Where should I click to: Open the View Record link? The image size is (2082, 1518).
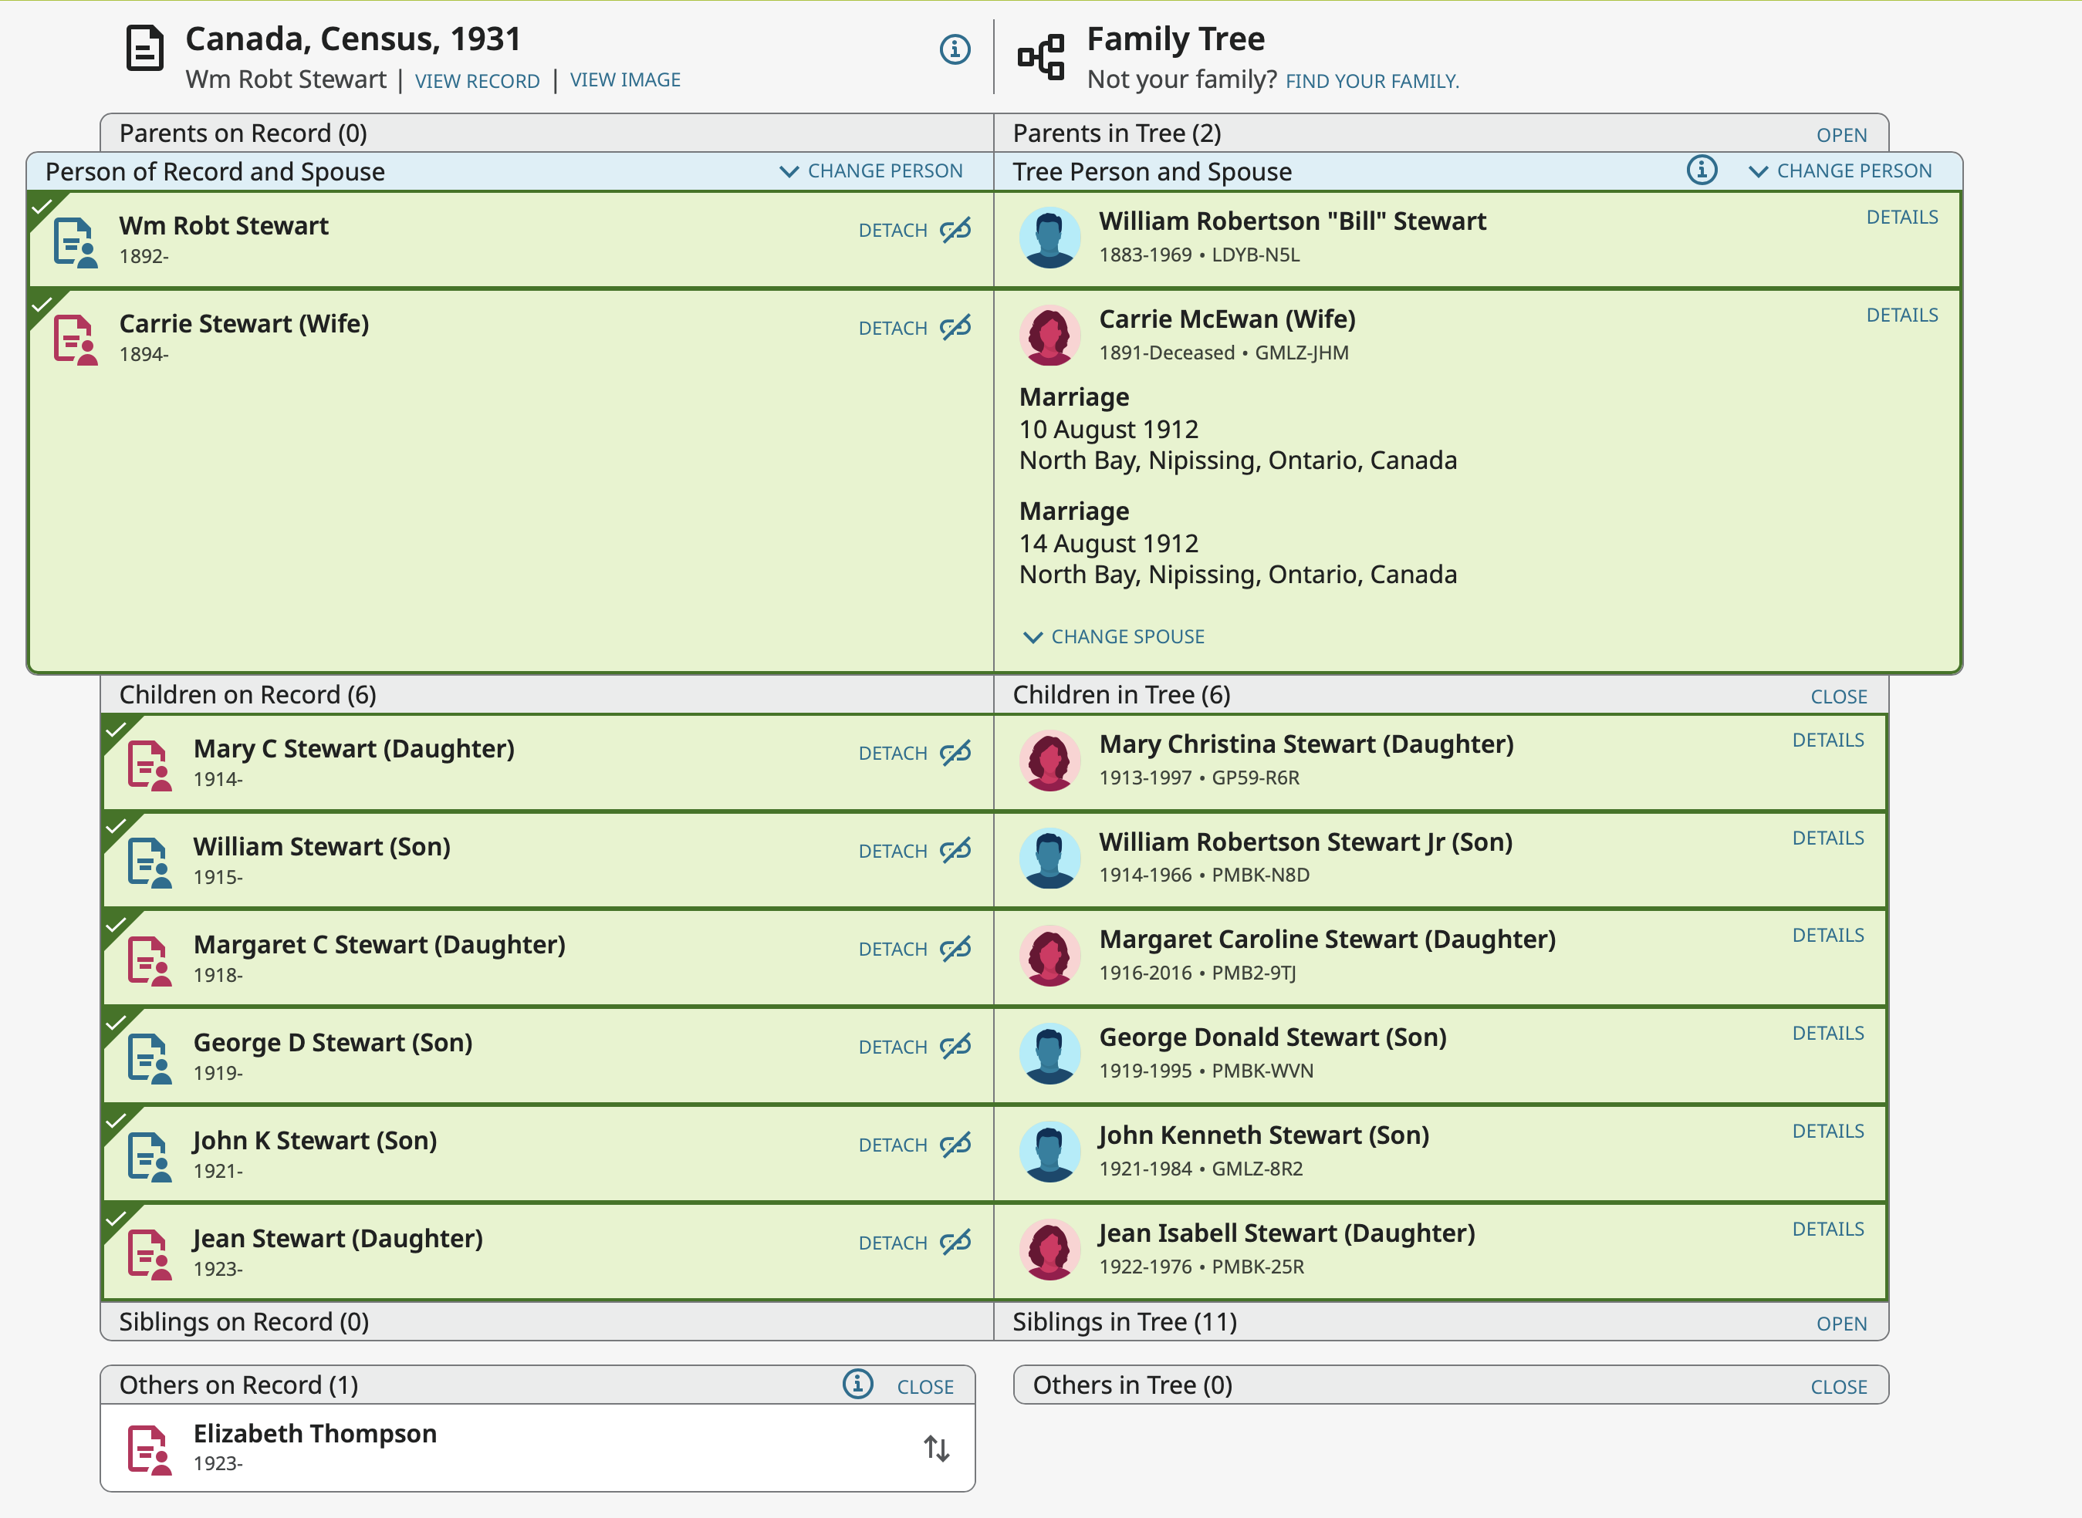click(477, 81)
